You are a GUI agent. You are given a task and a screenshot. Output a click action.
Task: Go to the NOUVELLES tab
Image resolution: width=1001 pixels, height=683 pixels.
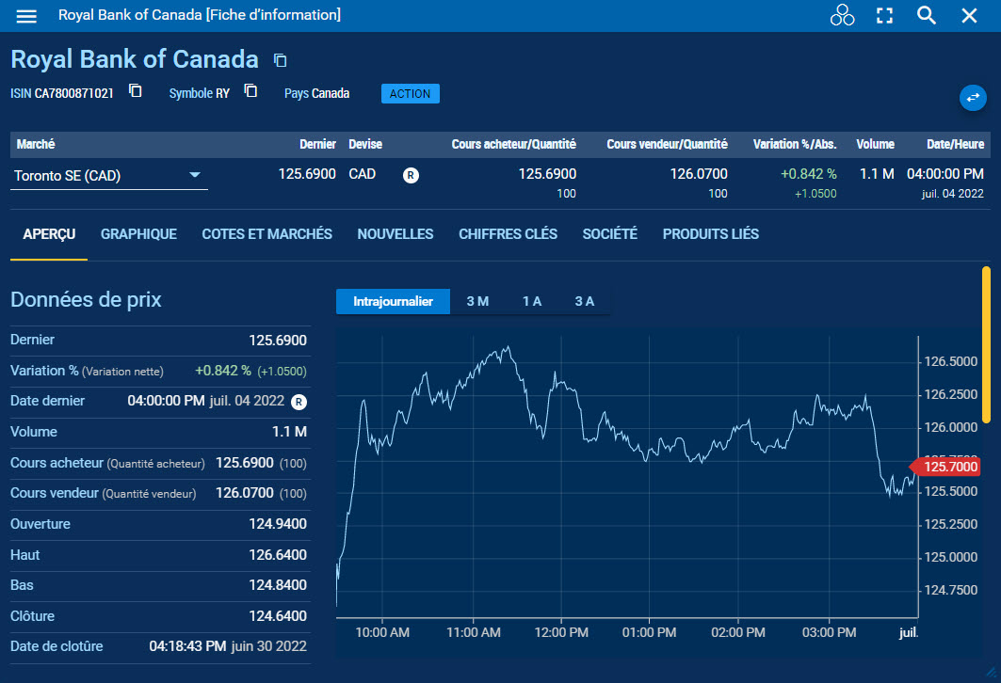(x=395, y=234)
